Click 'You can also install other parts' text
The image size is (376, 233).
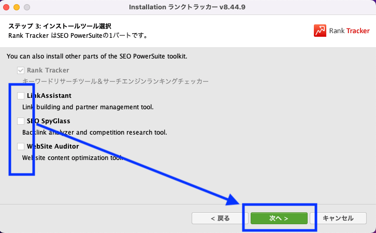click(97, 56)
